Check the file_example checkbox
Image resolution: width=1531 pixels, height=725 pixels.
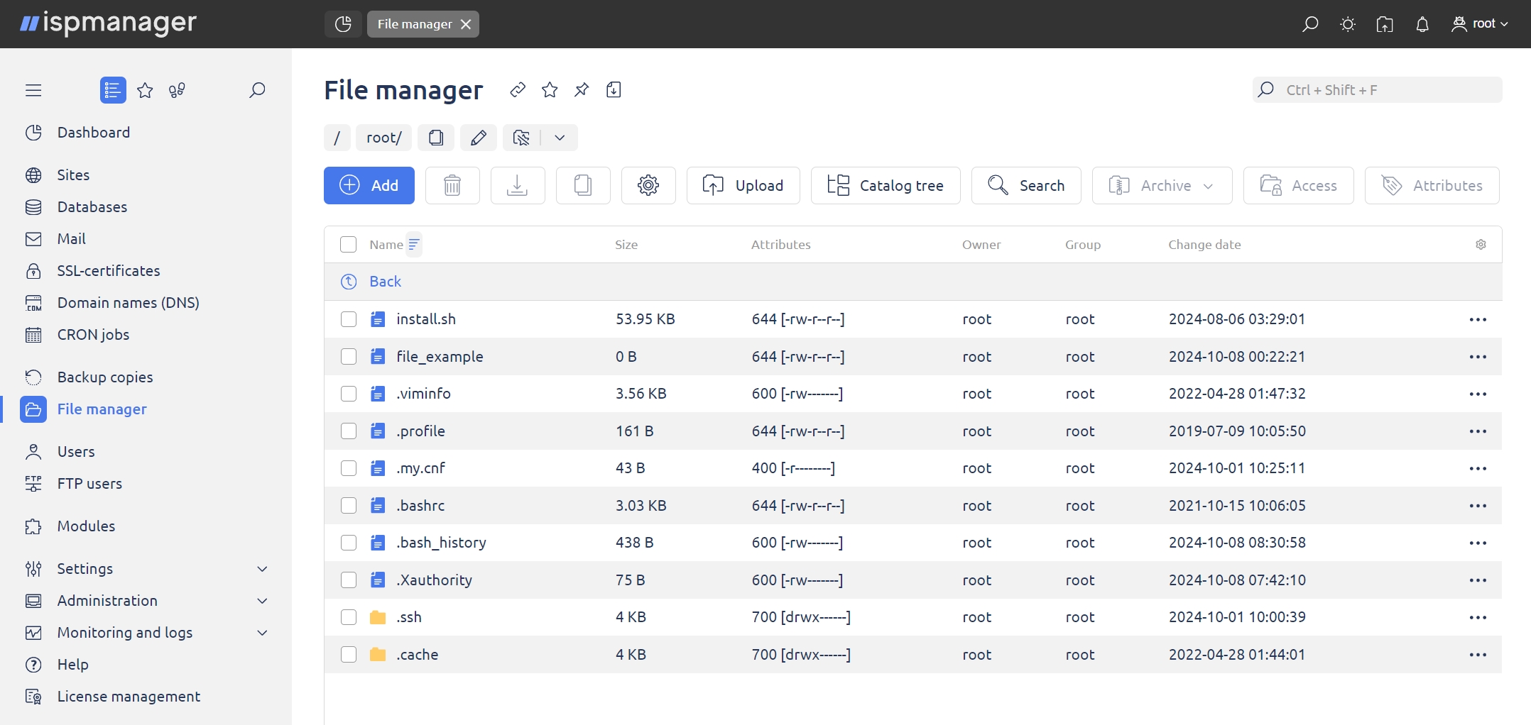click(349, 357)
